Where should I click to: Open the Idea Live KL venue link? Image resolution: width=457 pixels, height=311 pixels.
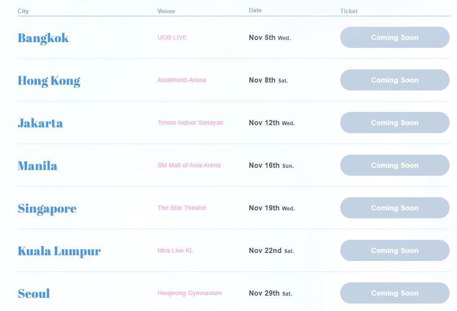pyautogui.click(x=175, y=250)
